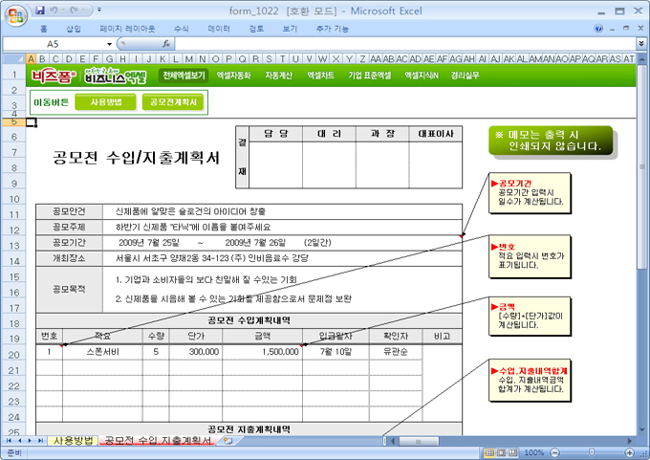Image resolution: width=650 pixels, height=460 pixels.
Task: Switch to Normal view in status bar
Action: (x=490, y=452)
